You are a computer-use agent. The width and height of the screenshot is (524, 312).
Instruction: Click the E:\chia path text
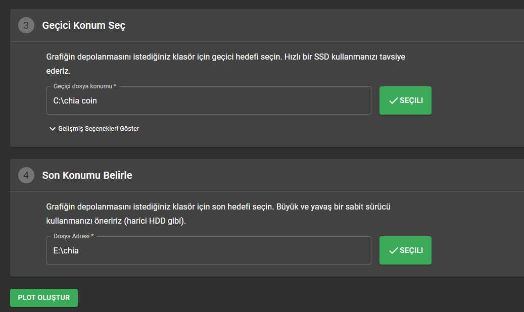point(66,250)
